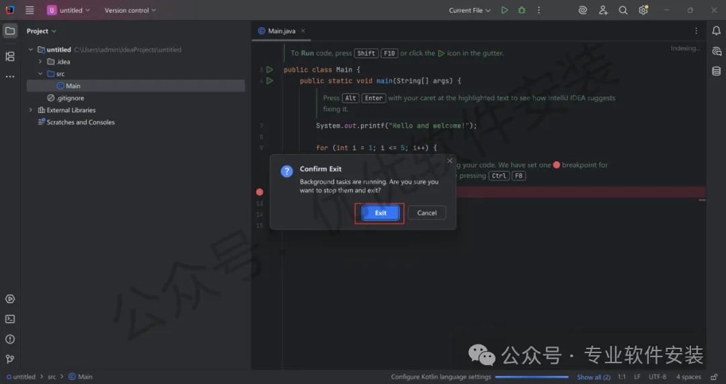
Task: Open AI chat tool window on right bar
Action: point(717,51)
